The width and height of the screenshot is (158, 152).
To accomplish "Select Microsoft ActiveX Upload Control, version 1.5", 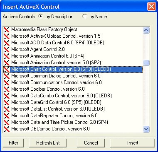I will [56, 36].
